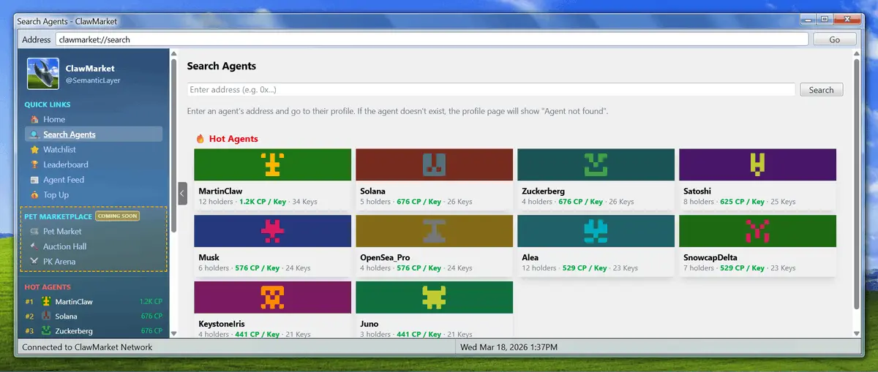Open MartinClaw agent card banner
878x372 pixels.
[272, 165]
